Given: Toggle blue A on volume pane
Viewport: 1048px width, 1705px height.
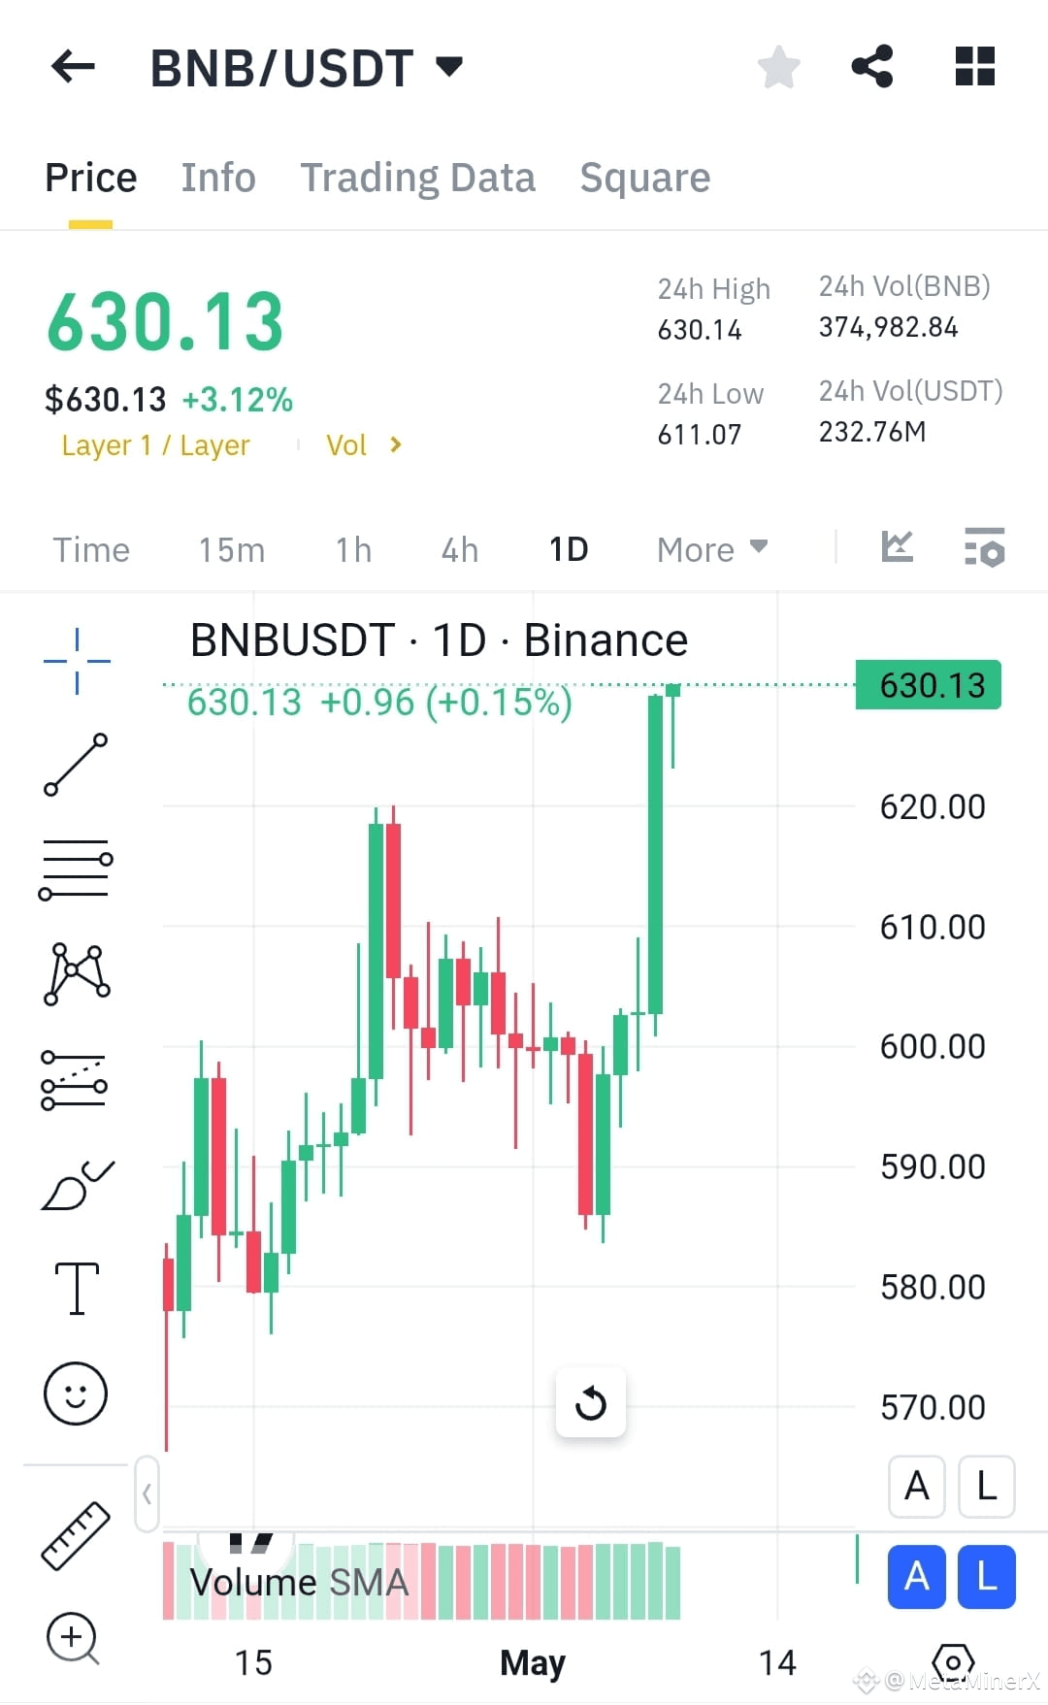Looking at the screenshot, I should point(917,1577).
